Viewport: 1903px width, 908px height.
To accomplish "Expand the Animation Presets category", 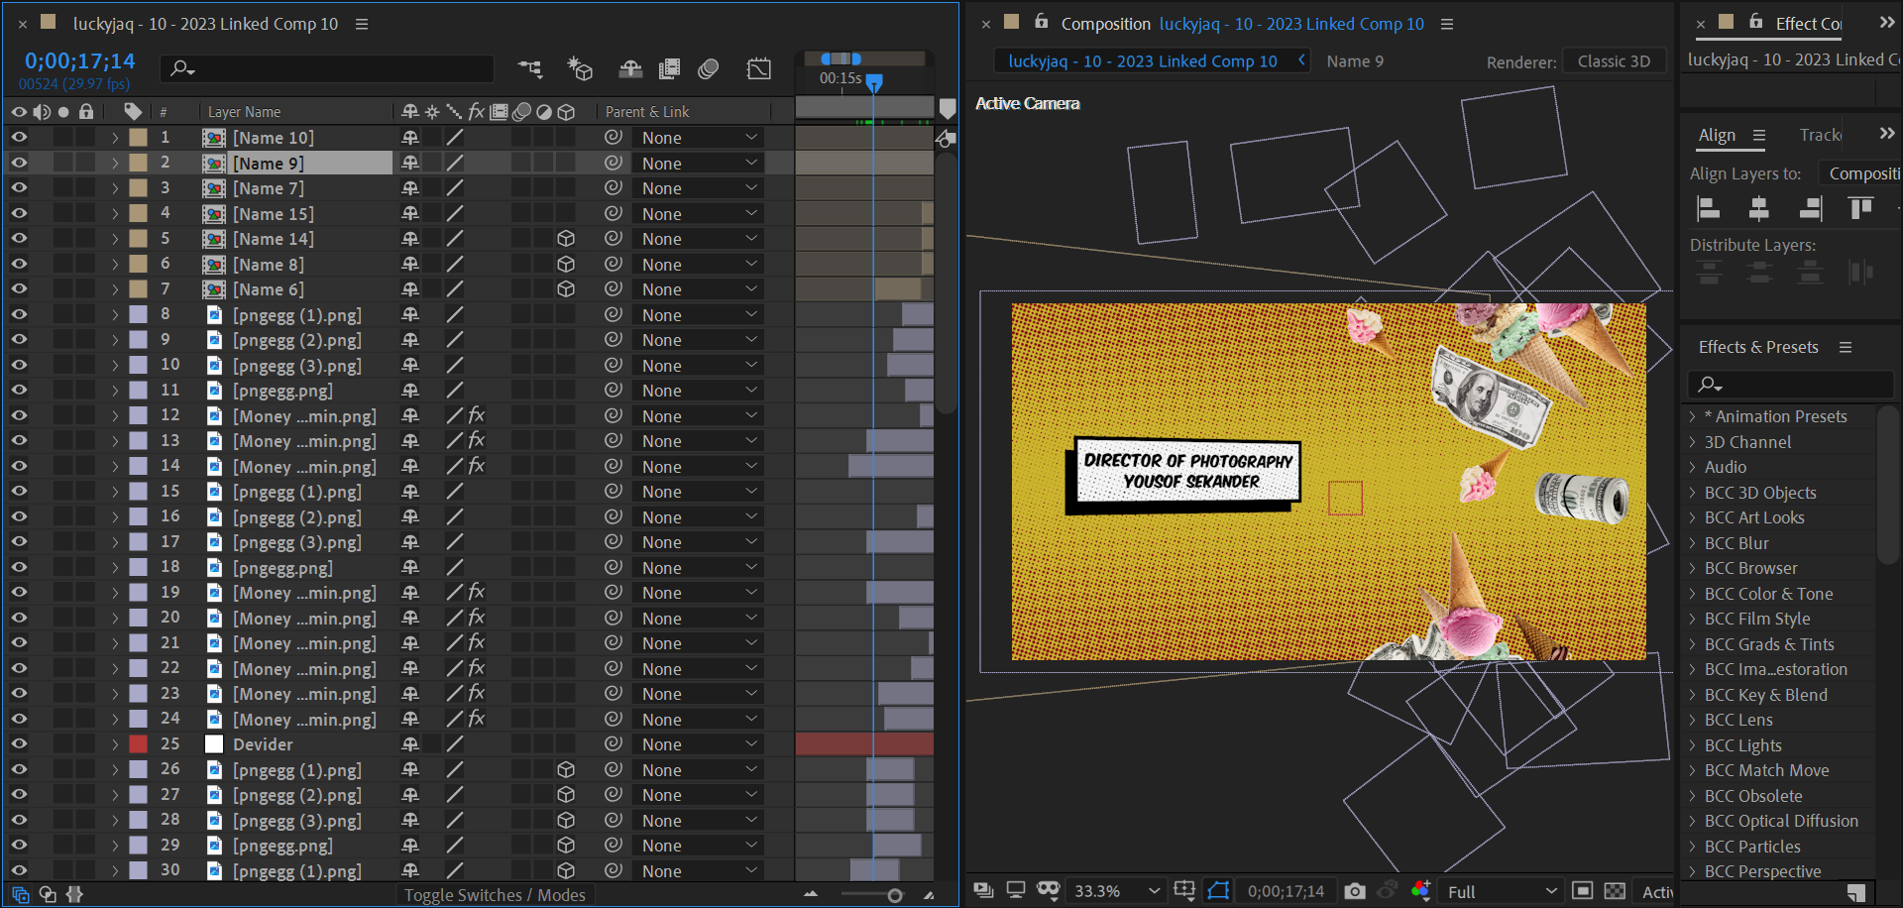I will pyautogui.click(x=1693, y=416).
